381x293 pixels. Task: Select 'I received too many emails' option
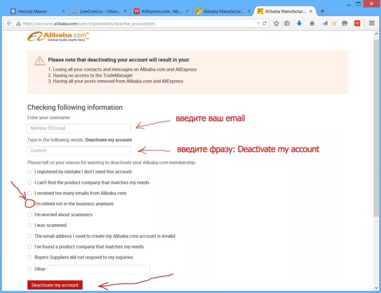pyautogui.click(x=30, y=193)
